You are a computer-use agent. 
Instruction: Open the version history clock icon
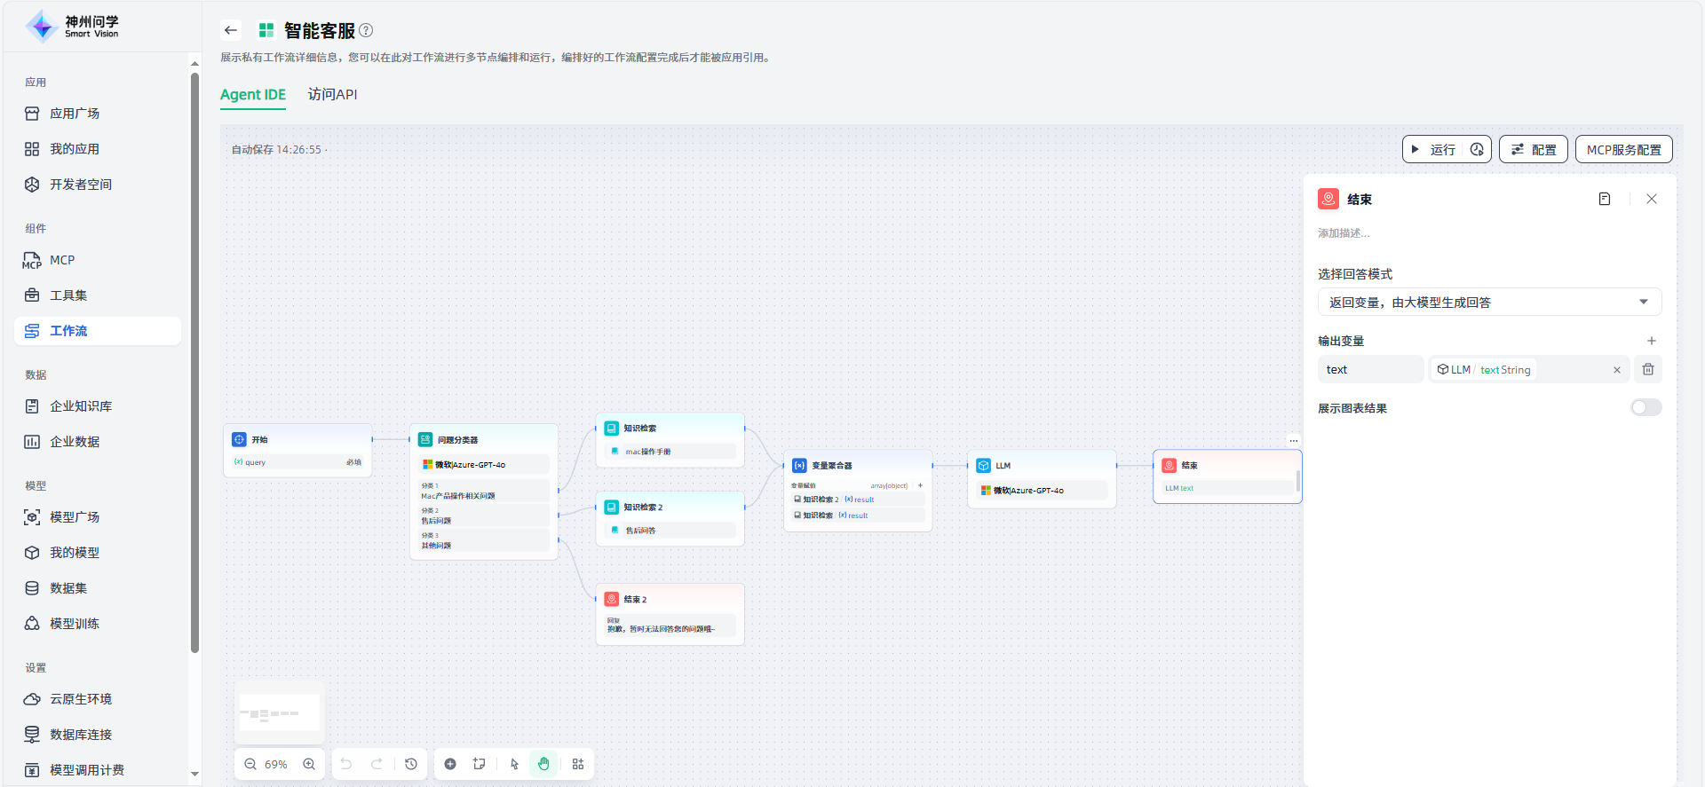(x=411, y=764)
